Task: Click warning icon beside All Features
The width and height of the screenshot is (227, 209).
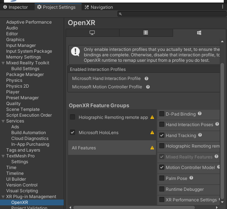Action: (x=152, y=148)
